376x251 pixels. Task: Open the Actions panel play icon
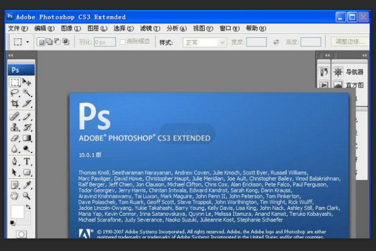point(324,85)
